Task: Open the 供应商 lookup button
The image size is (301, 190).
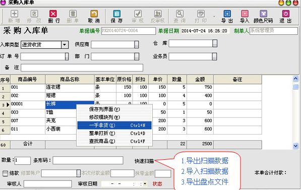Action: (x=137, y=45)
